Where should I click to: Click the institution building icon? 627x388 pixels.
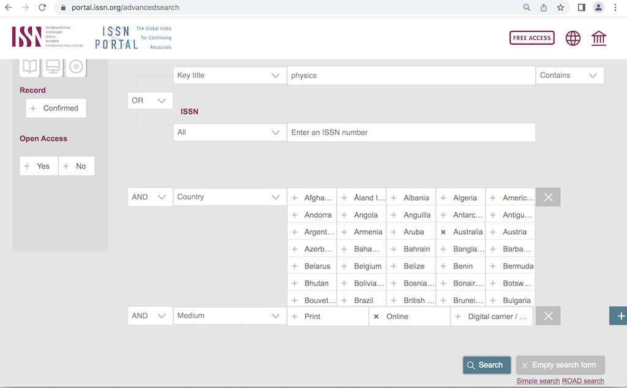[x=598, y=37]
